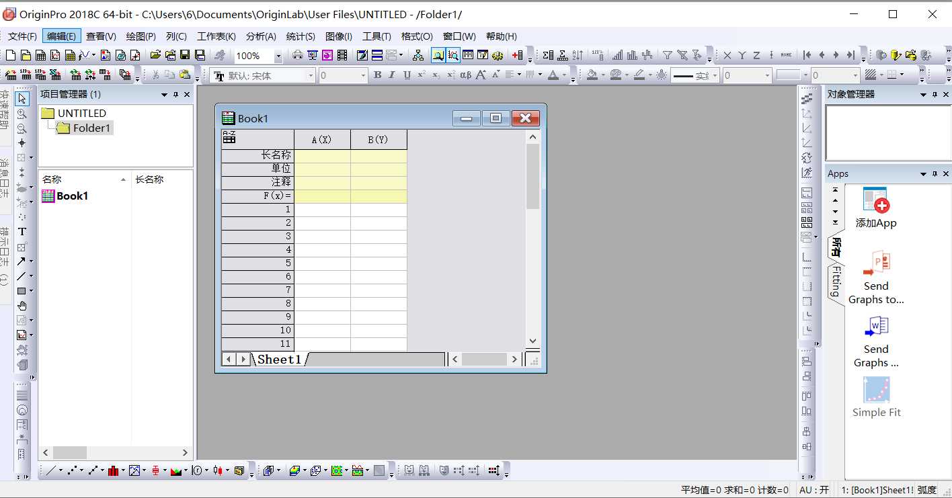The height and width of the screenshot is (498, 952).
Task: Open the 帮助(H) menu
Action: 502,36
